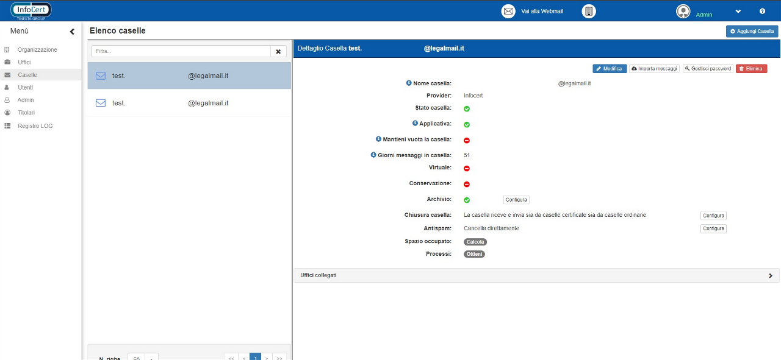Open the help question mark icon
This screenshot has width=781, height=360.
(x=762, y=12)
